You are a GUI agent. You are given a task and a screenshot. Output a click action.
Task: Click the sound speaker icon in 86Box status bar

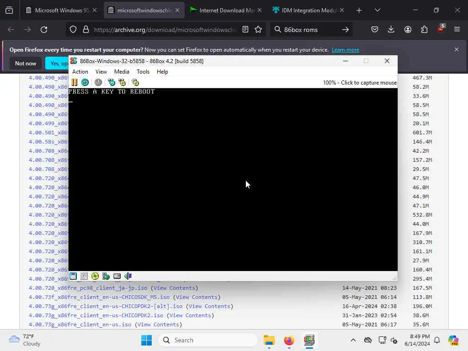[x=128, y=276]
